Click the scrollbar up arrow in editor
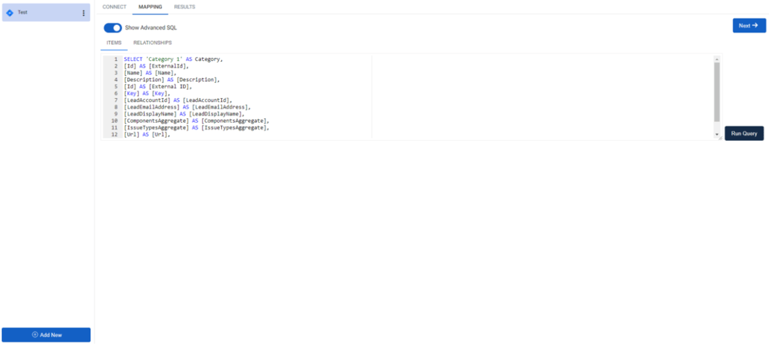 (717, 58)
